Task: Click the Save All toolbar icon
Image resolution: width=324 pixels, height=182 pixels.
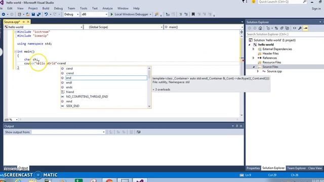Action: (38, 14)
